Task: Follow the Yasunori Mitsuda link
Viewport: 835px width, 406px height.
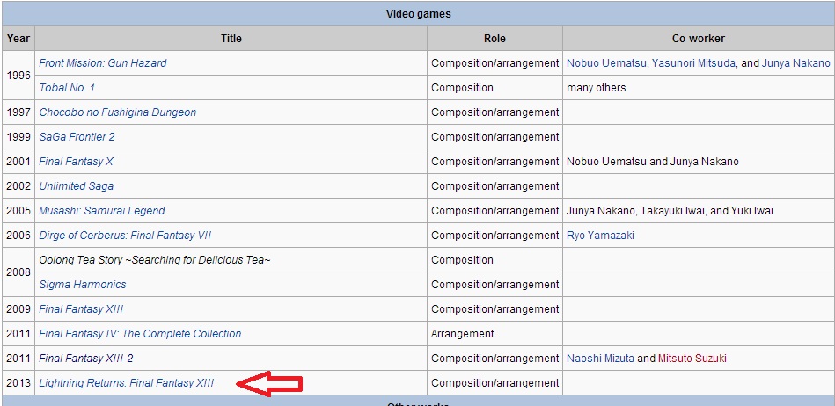Action: (x=693, y=62)
